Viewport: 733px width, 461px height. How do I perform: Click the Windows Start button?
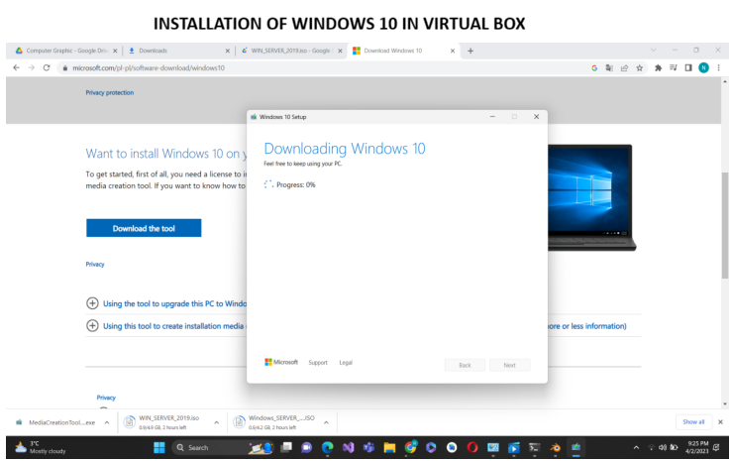(x=159, y=448)
